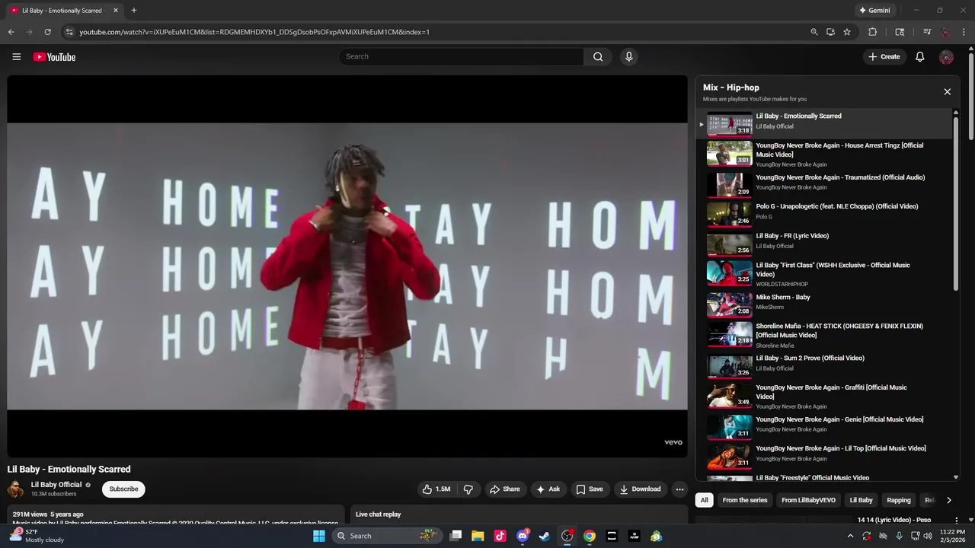Open Lil Baby Official channel name link
The height and width of the screenshot is (548, 975).
pos(56,485)
